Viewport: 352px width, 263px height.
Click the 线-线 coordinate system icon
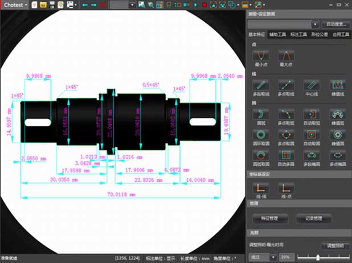point(260,188)
